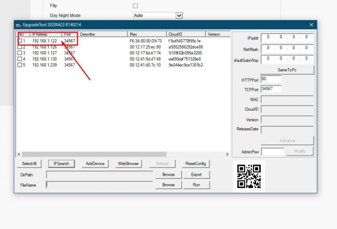This screenshot has width=337, height=229.
Task: Click the QR code image
Action: (x=249, y=176)
